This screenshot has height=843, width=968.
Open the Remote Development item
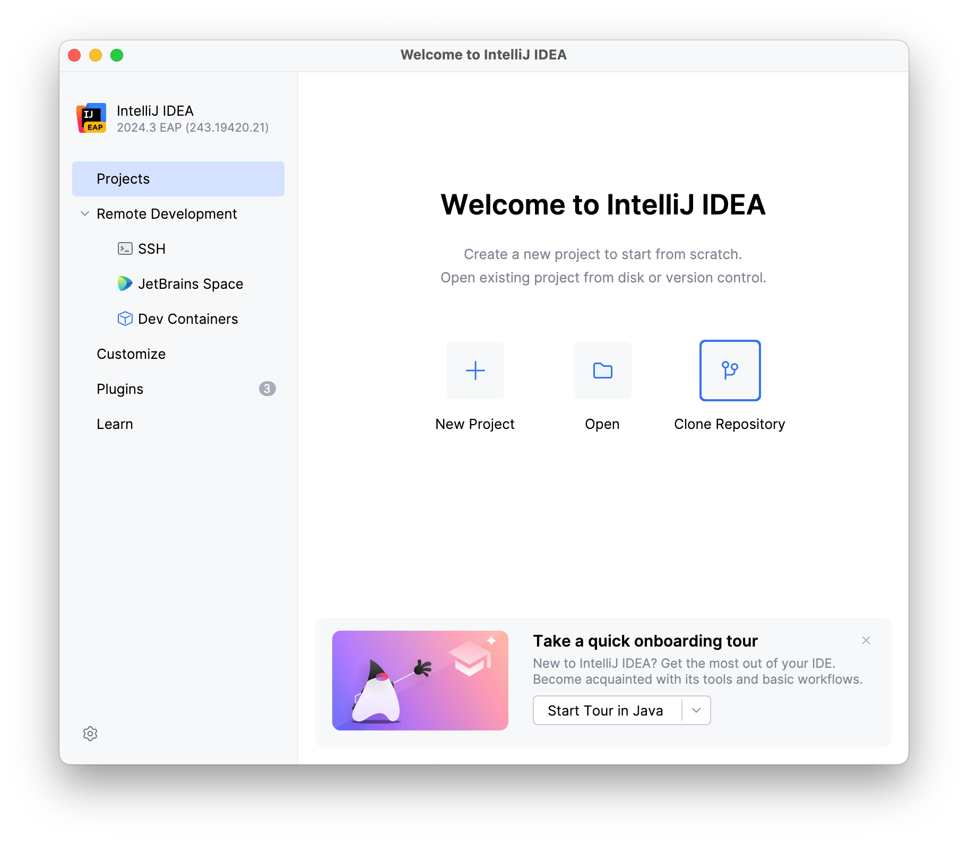pos(178,214)
